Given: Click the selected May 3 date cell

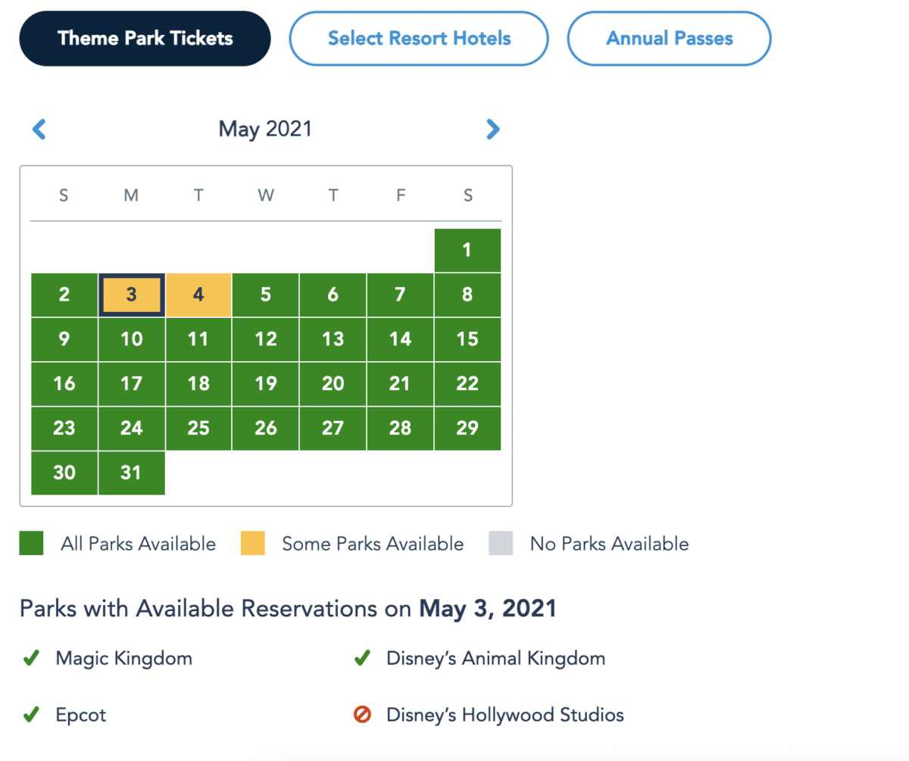Looking at the screenshot, I should (131, 295).
